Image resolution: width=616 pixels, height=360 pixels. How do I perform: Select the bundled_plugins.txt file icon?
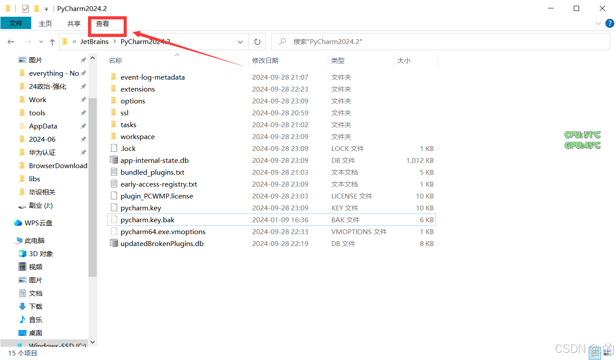click(x=114, y=172)
